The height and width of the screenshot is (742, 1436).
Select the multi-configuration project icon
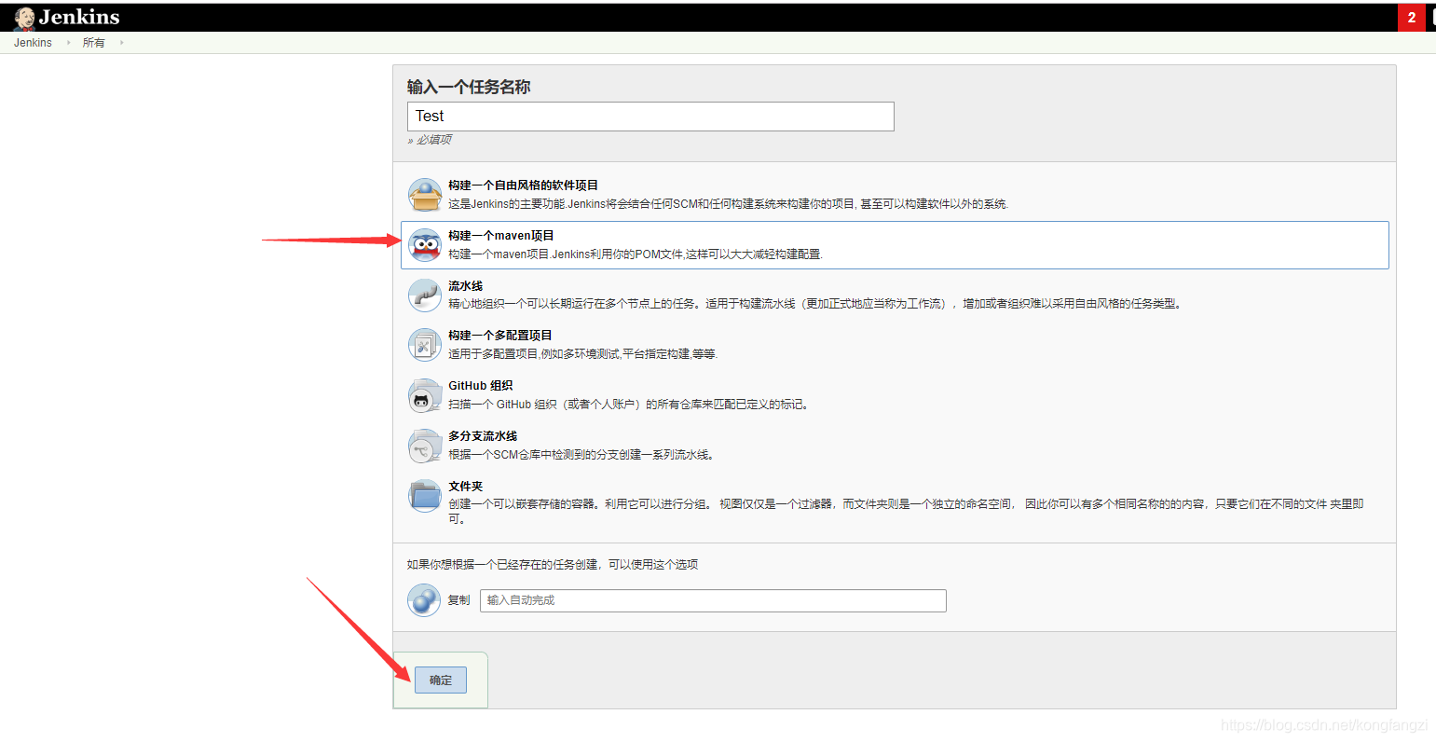425,345
